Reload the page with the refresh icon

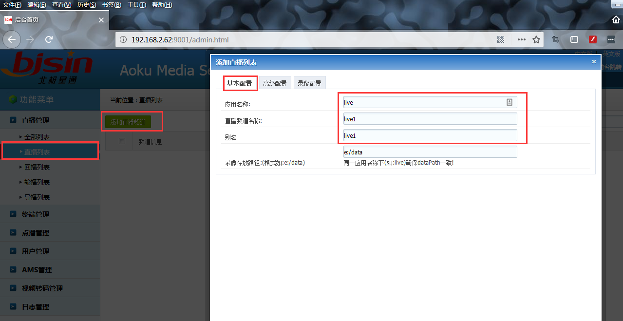[x=49, y=39]
